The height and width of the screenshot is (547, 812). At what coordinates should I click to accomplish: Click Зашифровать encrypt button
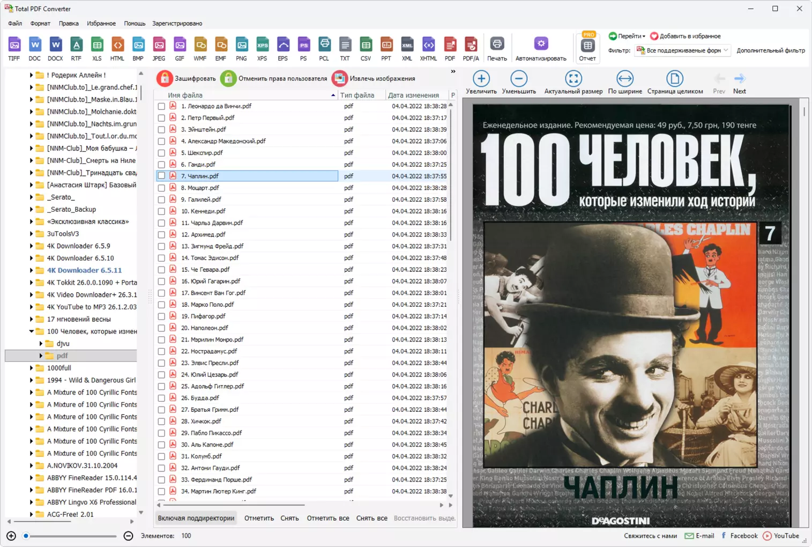(x=187, y=78)
